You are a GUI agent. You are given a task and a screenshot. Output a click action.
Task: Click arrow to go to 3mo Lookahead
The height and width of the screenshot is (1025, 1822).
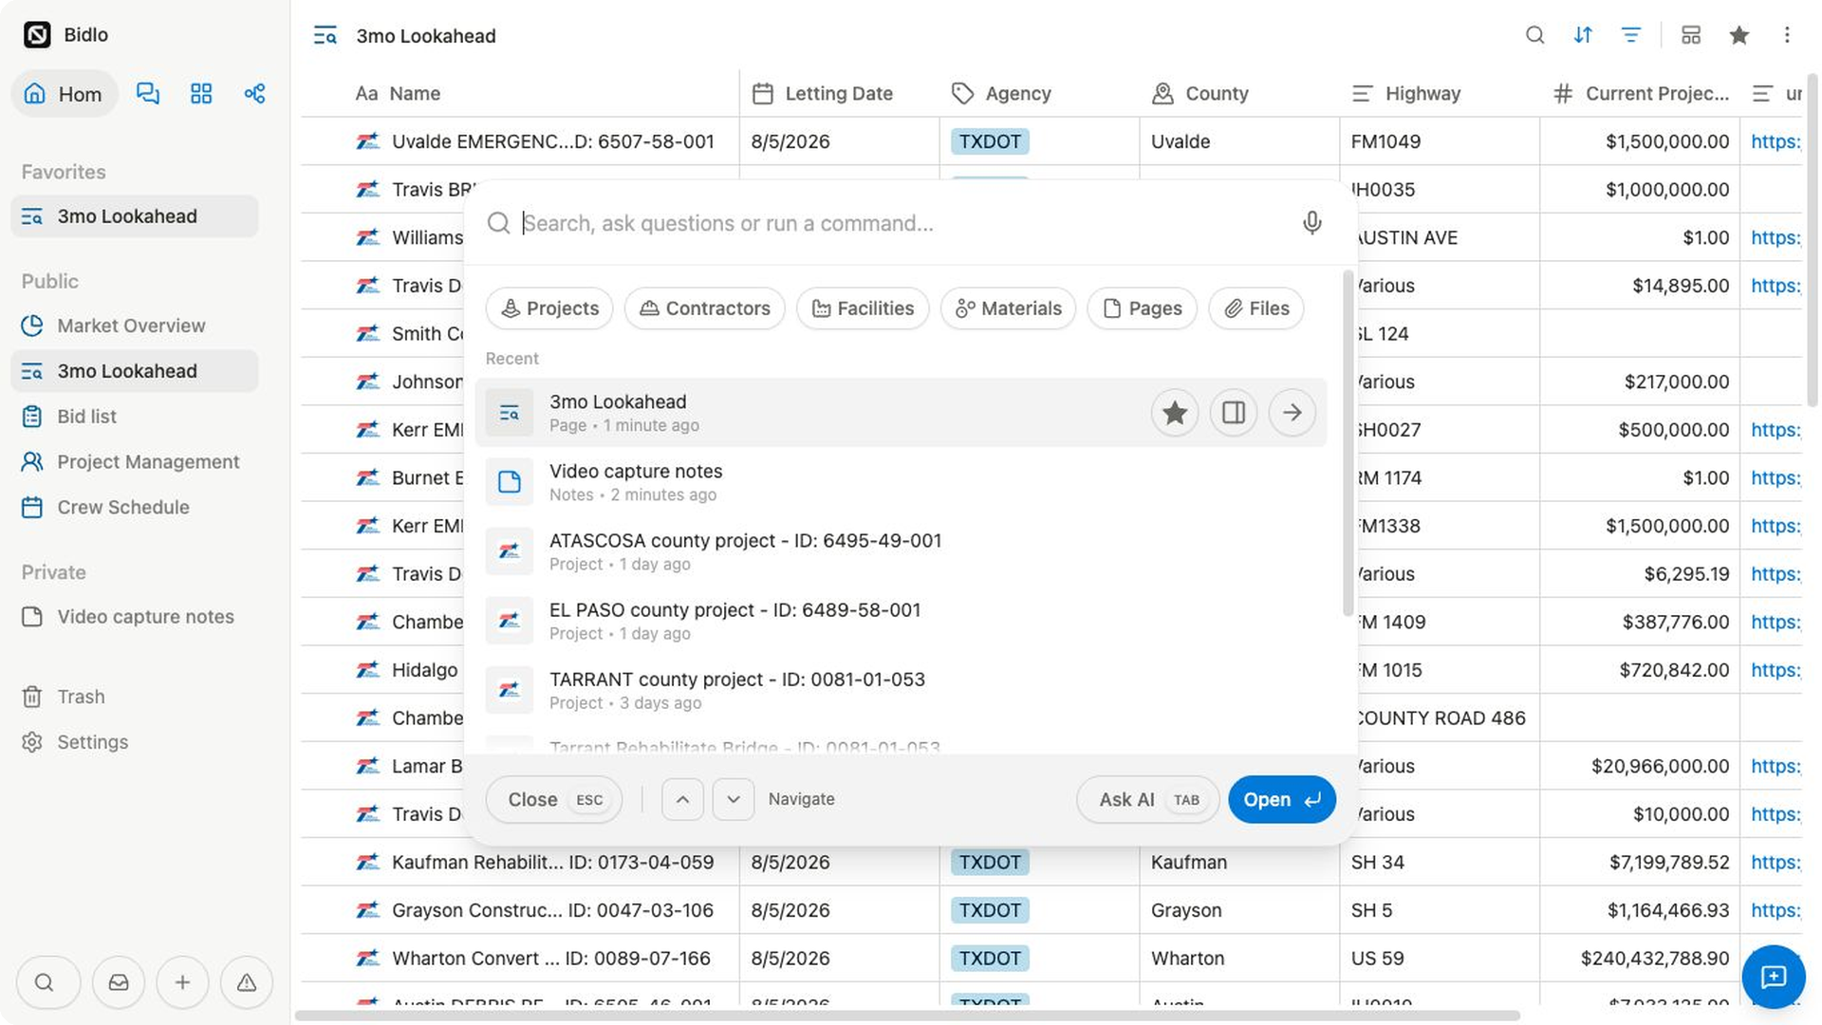pos(1292,413)
